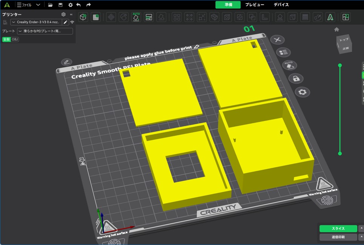Open the Arrange All Objects tool
The image size is (364, 245).
pyautogui.click(x=149, y=17)
